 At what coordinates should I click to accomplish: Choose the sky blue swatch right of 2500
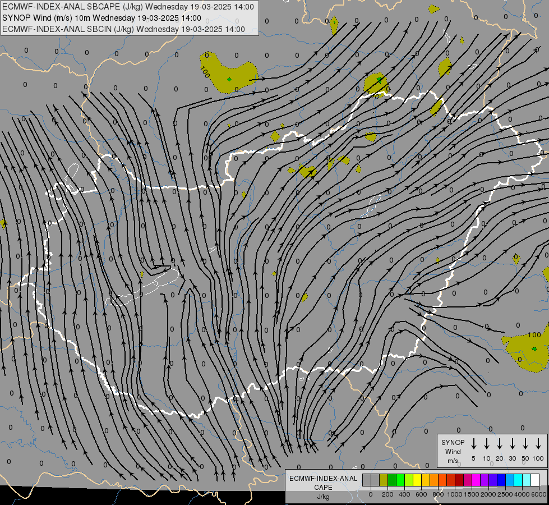[x=509, y=480]
